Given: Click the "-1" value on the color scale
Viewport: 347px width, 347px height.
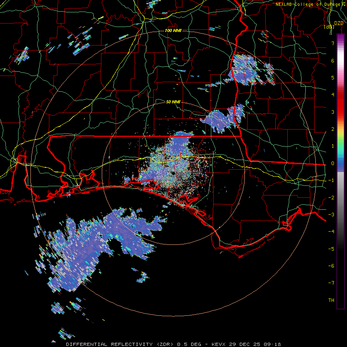Looking at the screenshot, I should [331, 180].
